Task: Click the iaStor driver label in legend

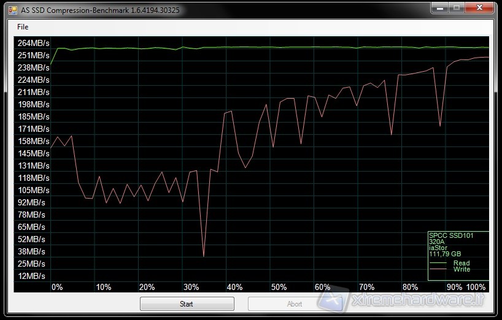Action: point(439,248)
